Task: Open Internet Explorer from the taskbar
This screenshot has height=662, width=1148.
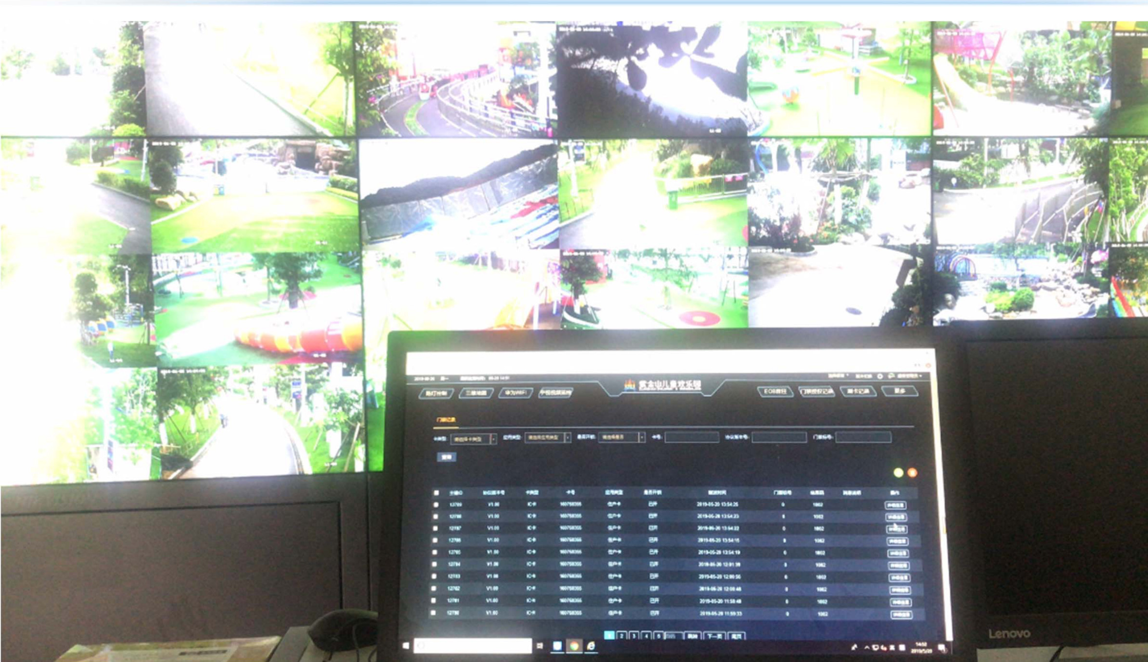Action: coord(591,646)
